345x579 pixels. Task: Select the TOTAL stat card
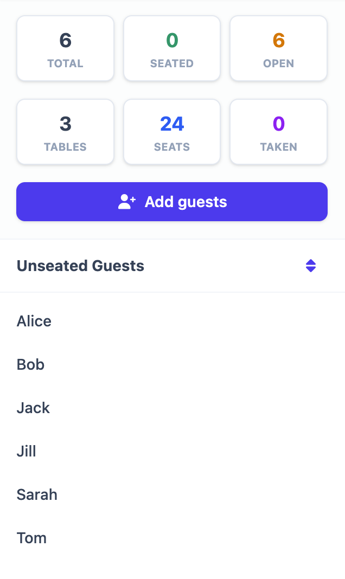(x=65, y=48)
